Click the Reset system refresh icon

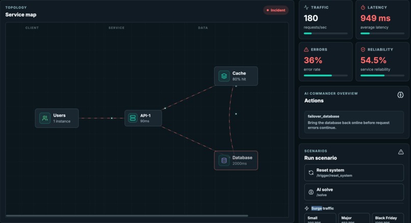[311, 173]
